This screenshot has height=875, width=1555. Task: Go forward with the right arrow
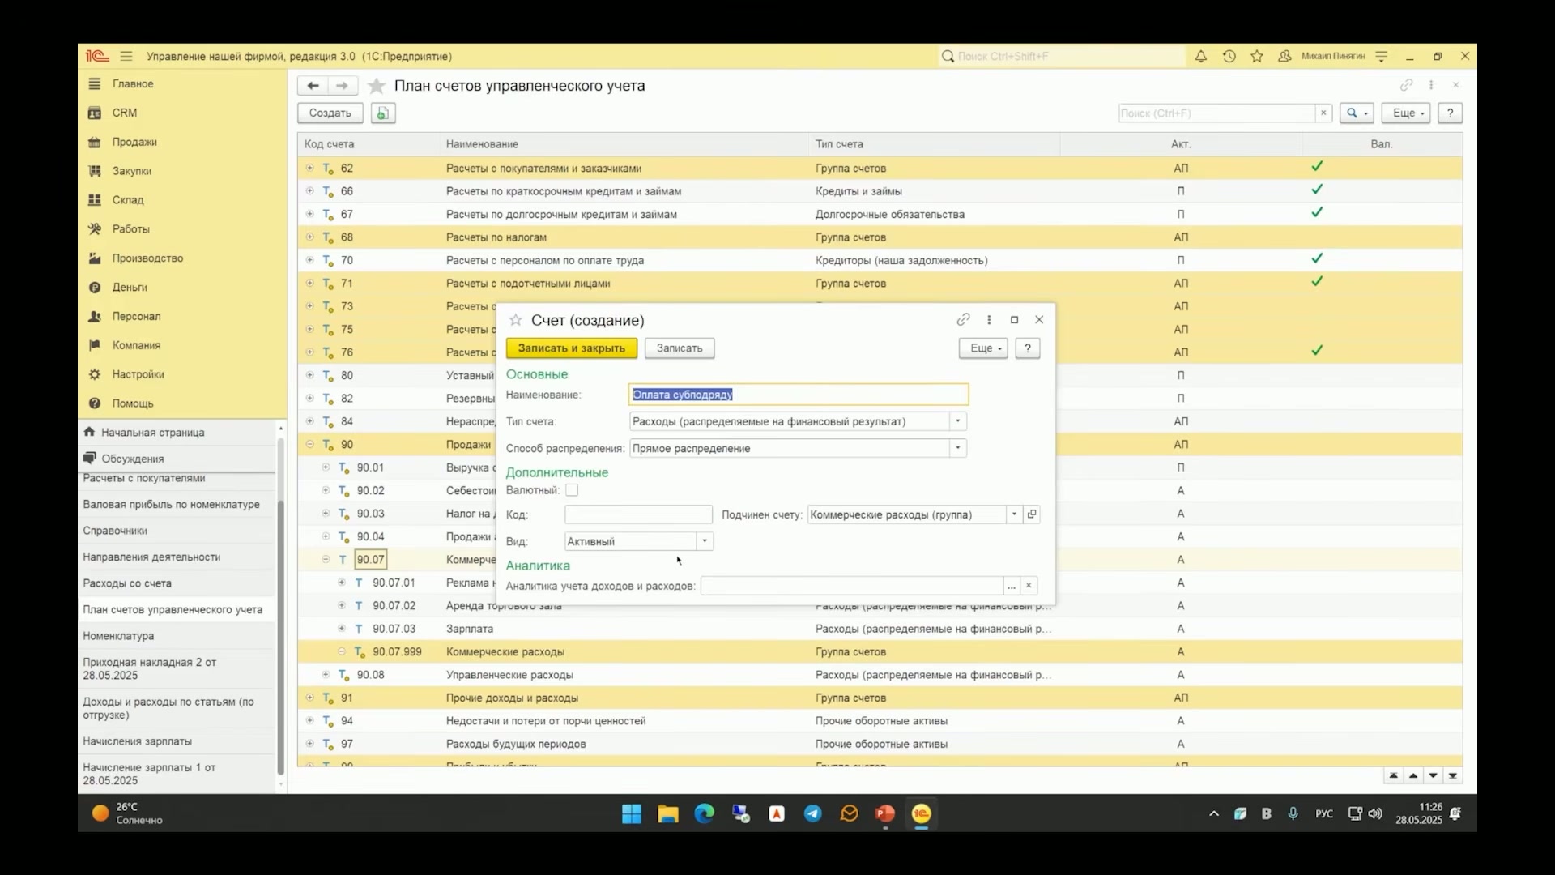(x=342, y=86)
